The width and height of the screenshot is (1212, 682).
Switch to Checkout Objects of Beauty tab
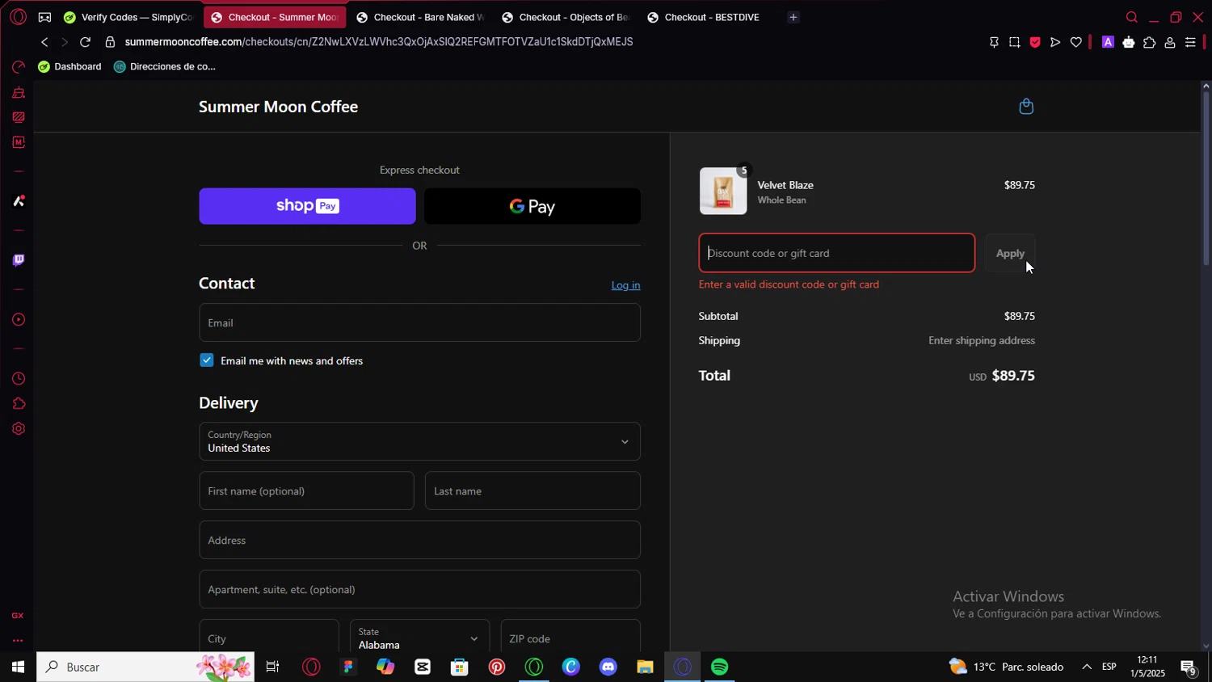[x=566, y=17]
